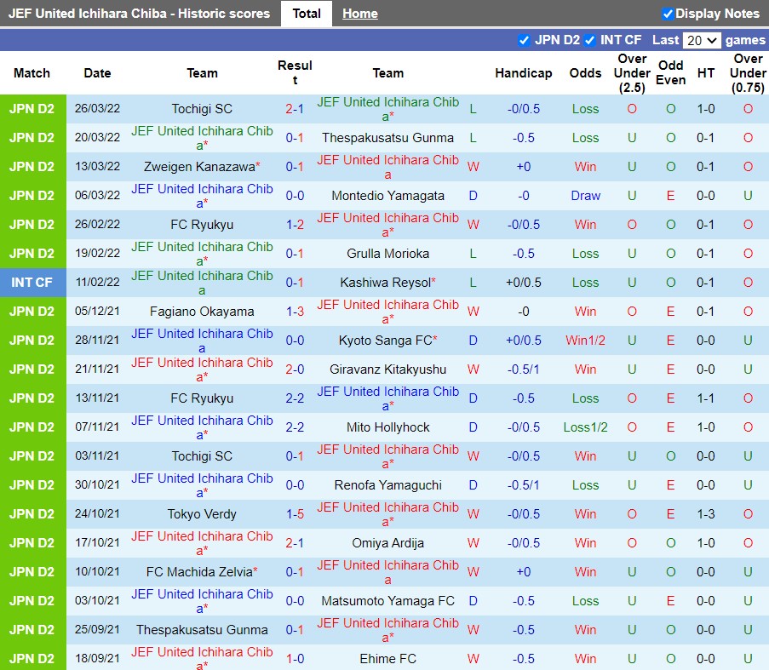Image resolution: width=769 pixels, height=670 pixels.
Task: Click the date 24/10/21
Action: [x=97, y=513]
